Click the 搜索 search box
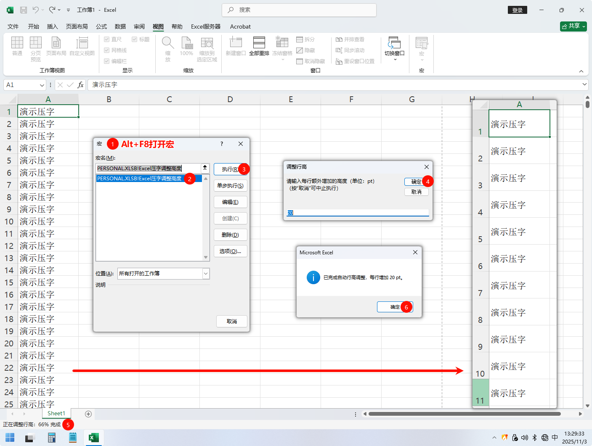The height and width of the screenshot is (446, 592). (299, 10)
